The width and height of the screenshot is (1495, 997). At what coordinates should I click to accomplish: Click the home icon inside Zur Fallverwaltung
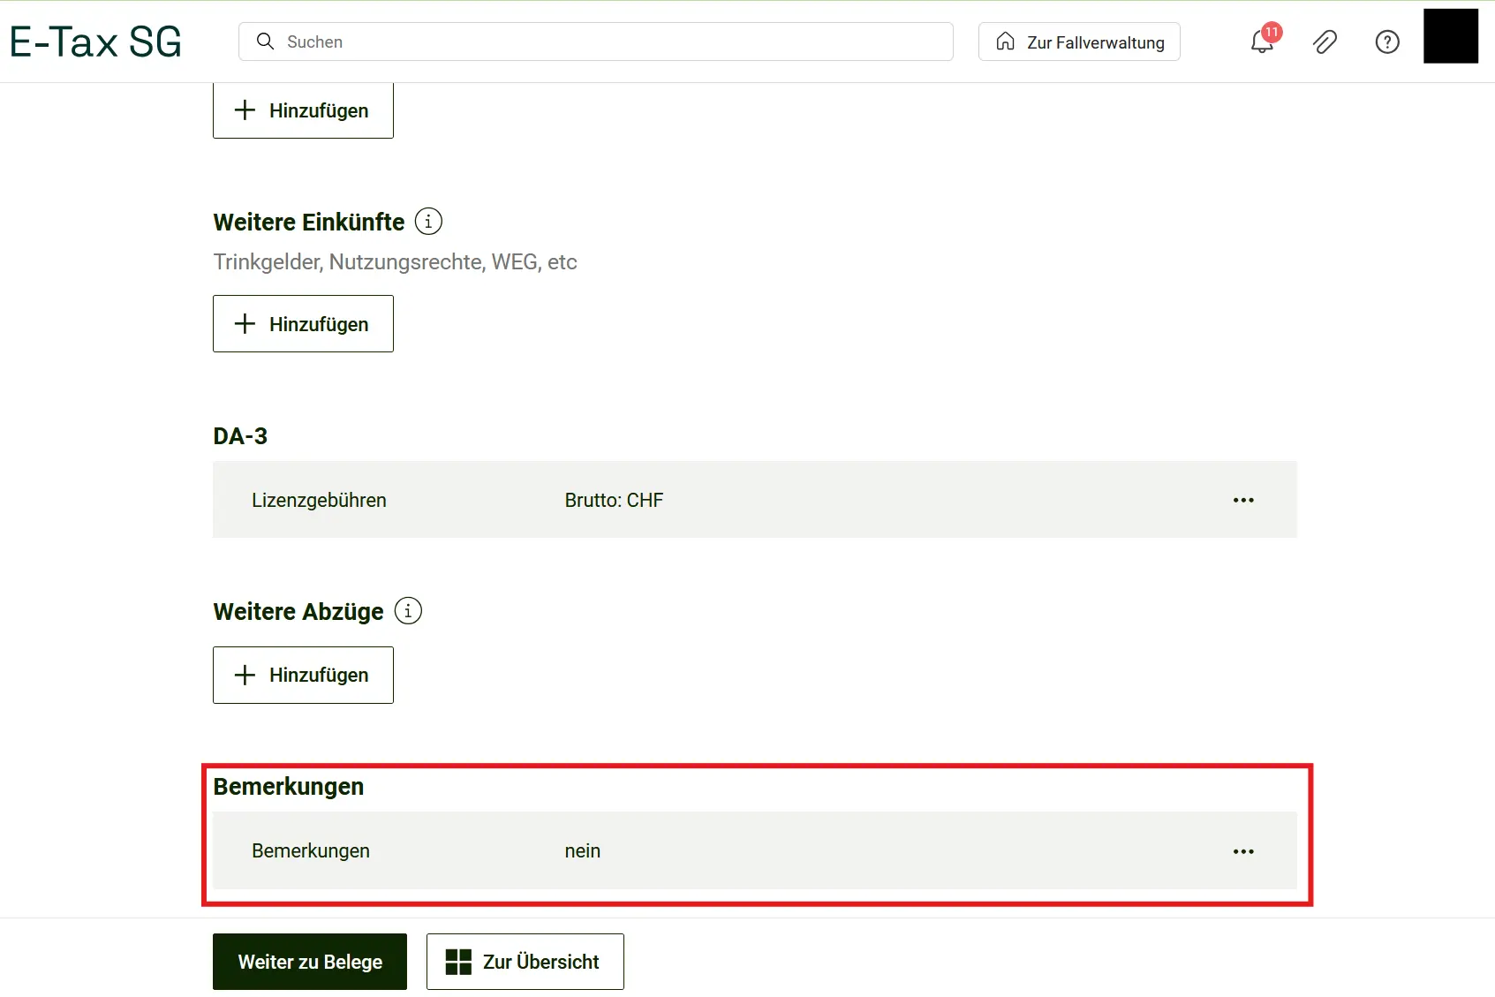point(1007,42)
